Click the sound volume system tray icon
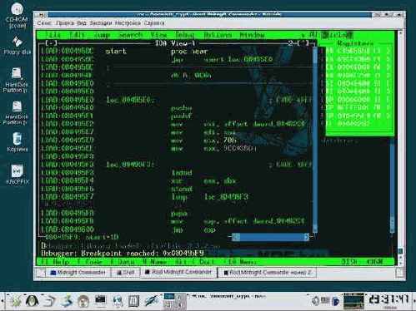Viewport: 416px width, 311px height. (x=315, y=300)
